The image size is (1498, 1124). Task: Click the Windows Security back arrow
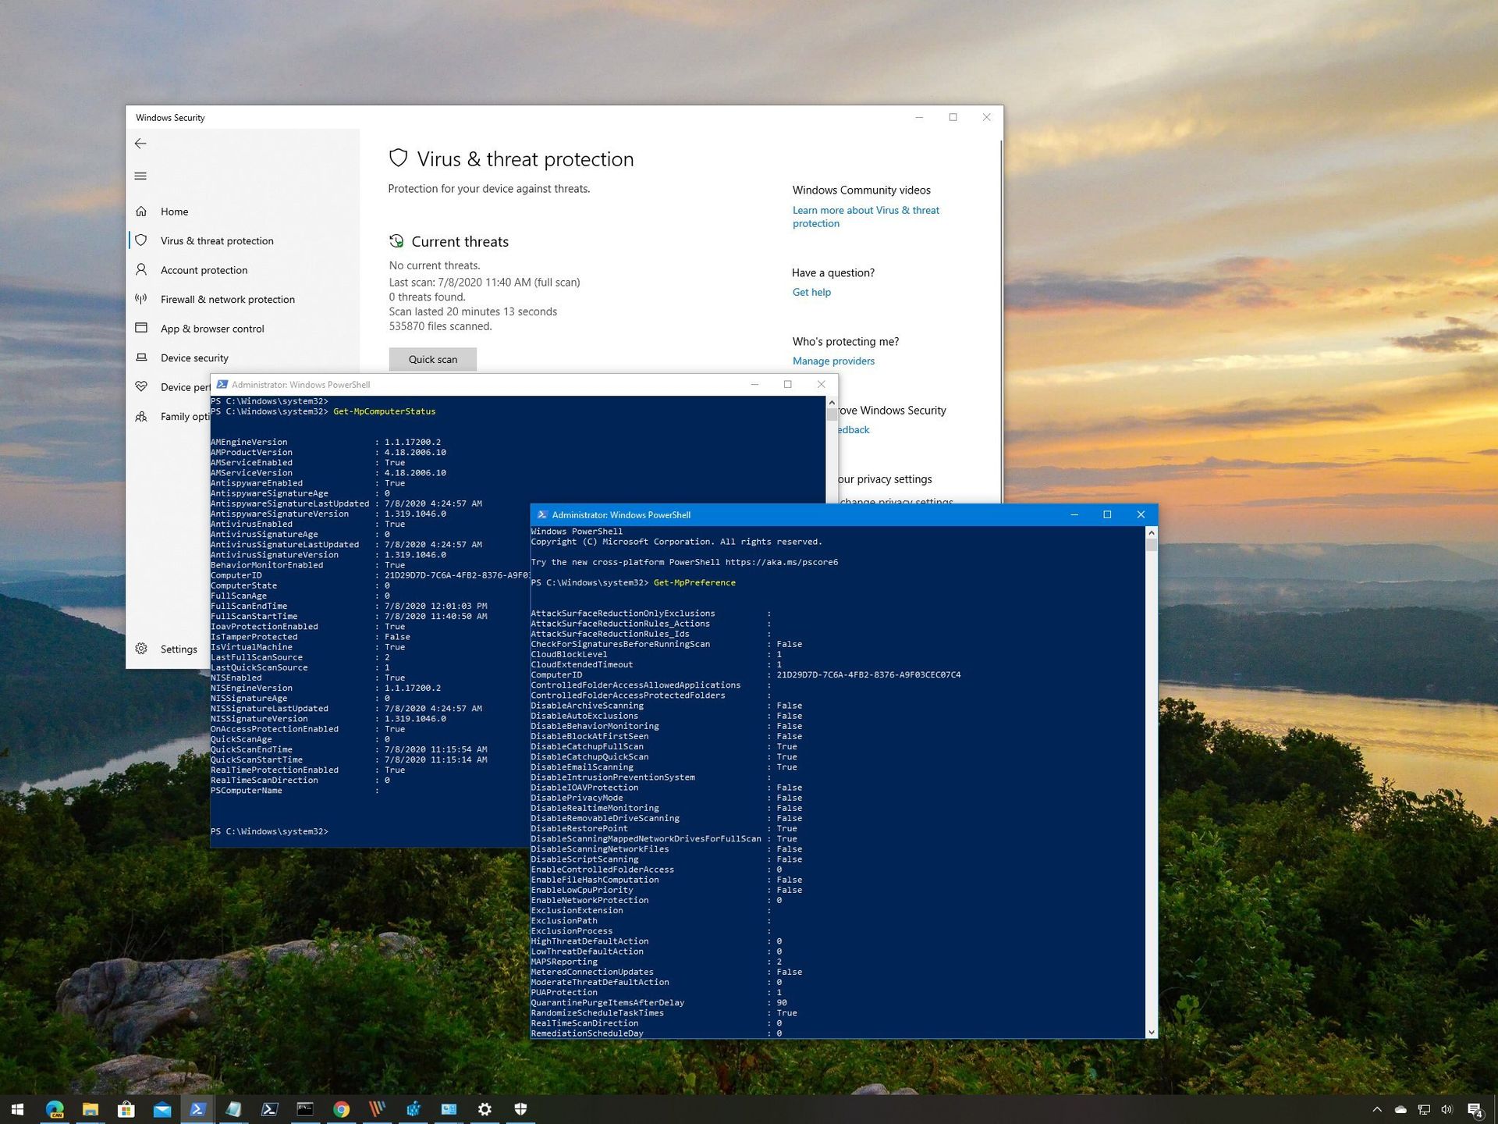[140, 144]
